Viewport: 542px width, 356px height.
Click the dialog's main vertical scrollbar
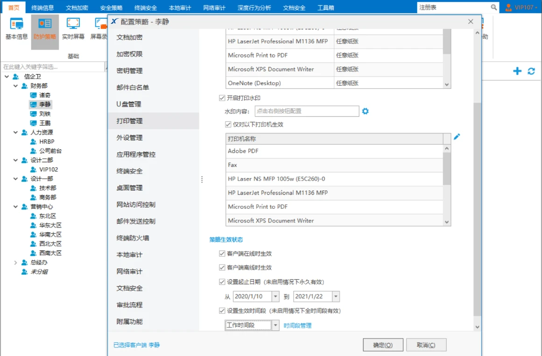478,209
